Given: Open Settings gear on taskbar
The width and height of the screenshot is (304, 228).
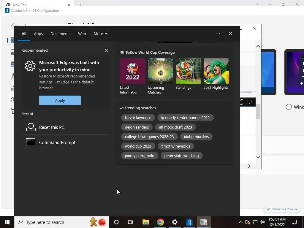Looking at the screenshot, I should (175, 222).
